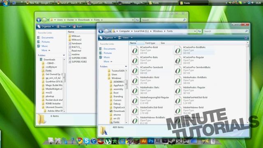Click the help icon in Windows Fonts window
This screenshot has height=148, width=263.
(x=246, y=38)
